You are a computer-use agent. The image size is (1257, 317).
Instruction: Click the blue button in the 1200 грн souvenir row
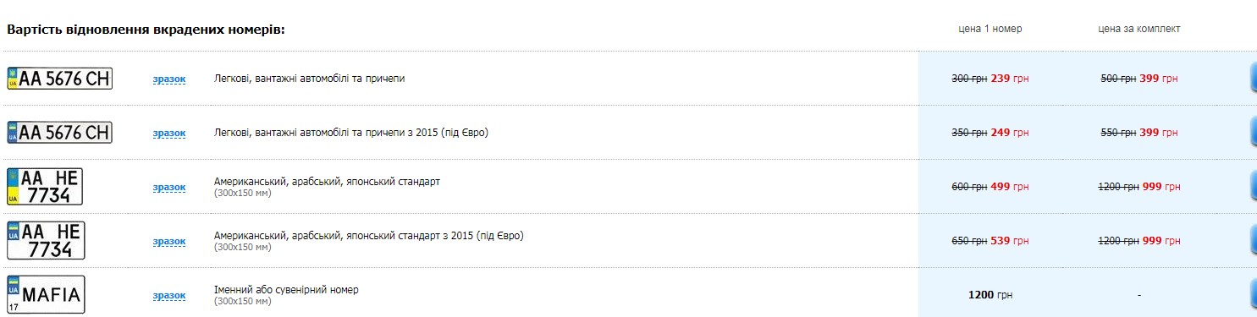pyautogui.click(x=1253, y=295)
